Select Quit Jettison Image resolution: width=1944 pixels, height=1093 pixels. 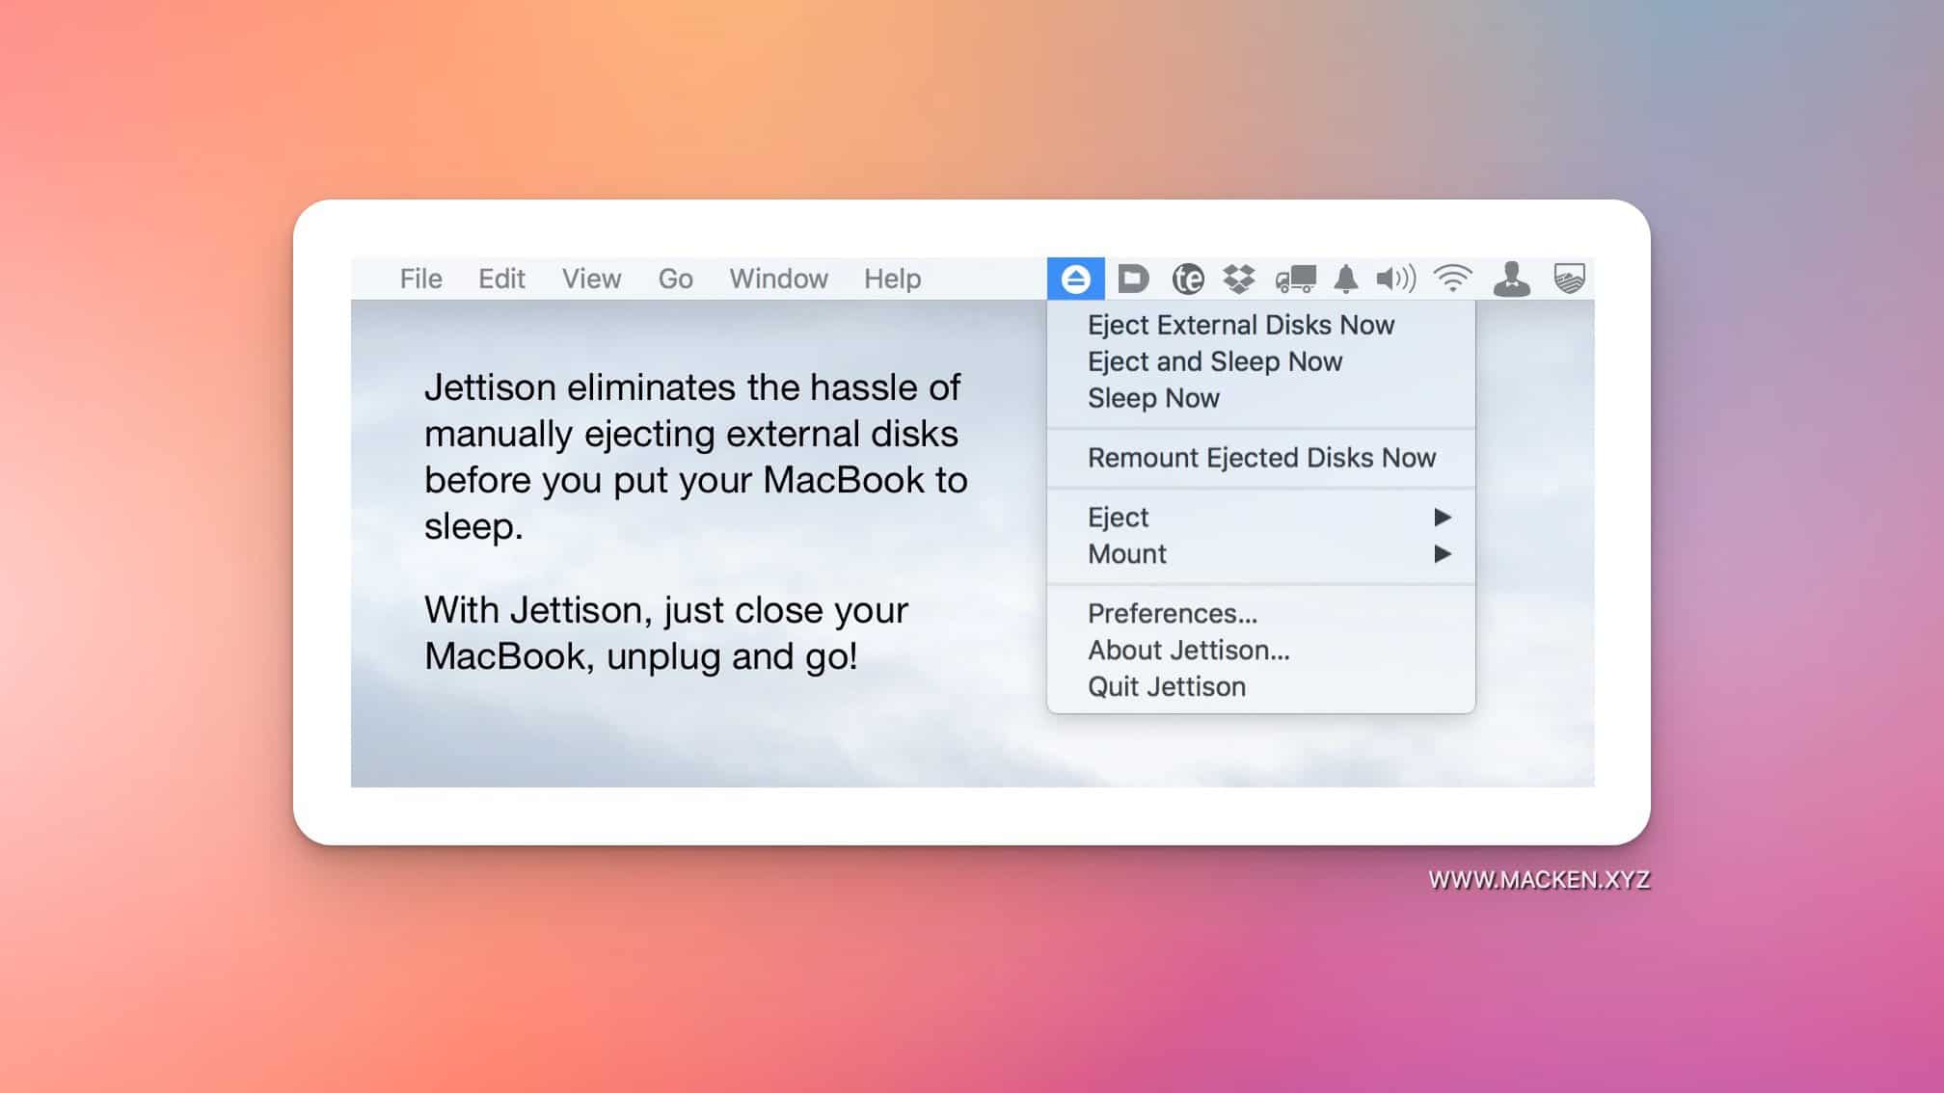pos(1260,687)
